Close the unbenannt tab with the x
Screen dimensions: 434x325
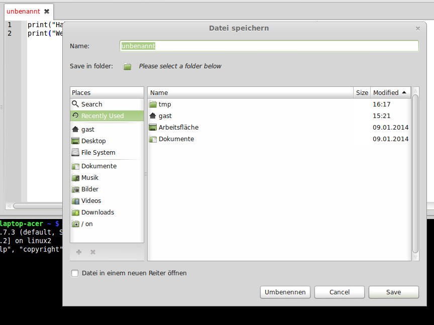tap(47, 11)
